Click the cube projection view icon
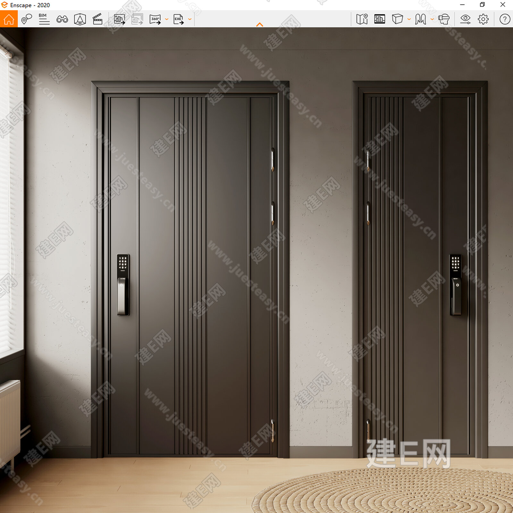 click(397, 19)
